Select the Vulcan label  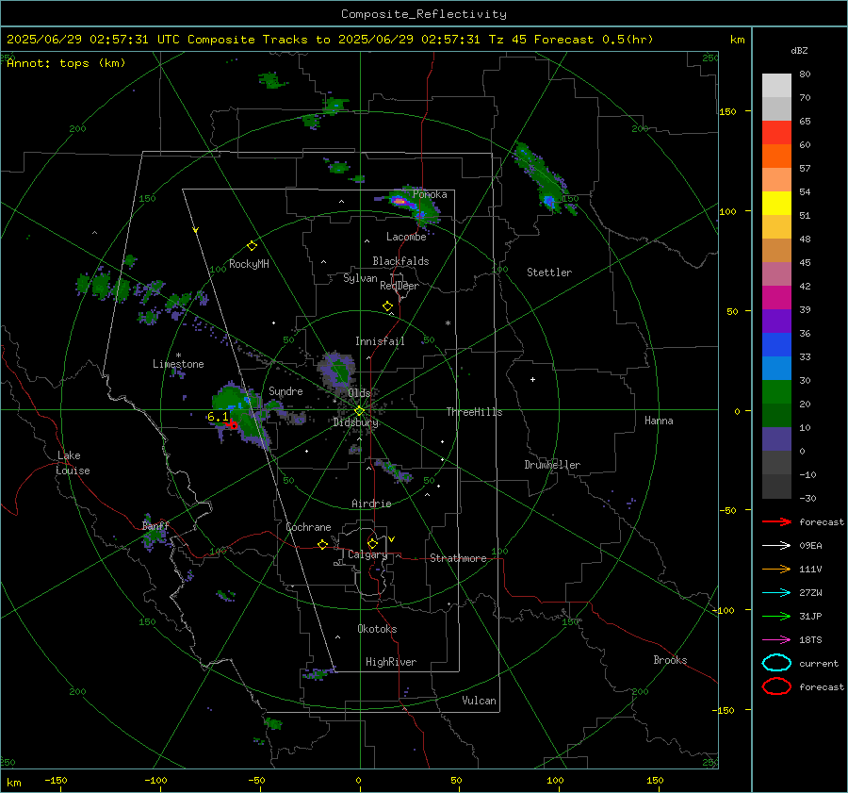pyautogui.click(x=479, y=701)
